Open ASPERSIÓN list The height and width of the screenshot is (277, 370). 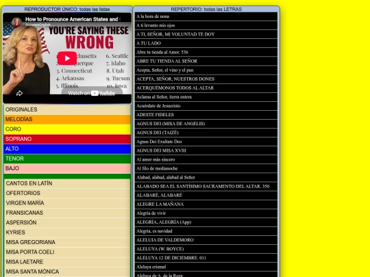tap(67, 222)
